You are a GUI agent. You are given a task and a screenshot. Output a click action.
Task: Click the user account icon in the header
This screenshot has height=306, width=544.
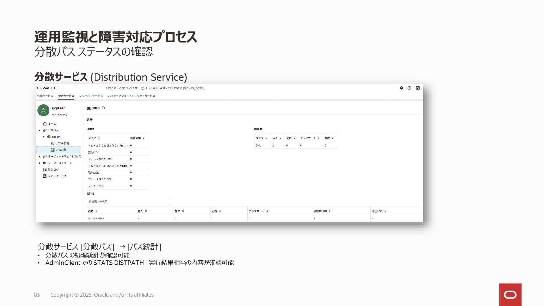coord(418,88)
